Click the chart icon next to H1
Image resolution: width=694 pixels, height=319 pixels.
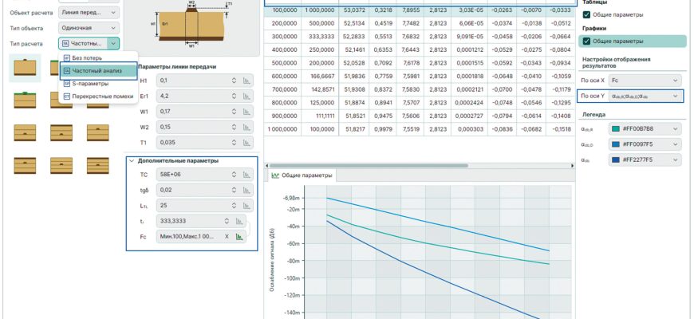247,81
